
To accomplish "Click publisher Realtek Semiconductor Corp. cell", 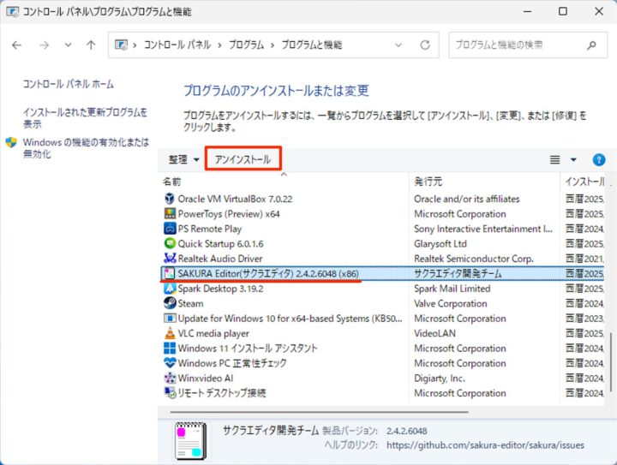I will (474, 259).
